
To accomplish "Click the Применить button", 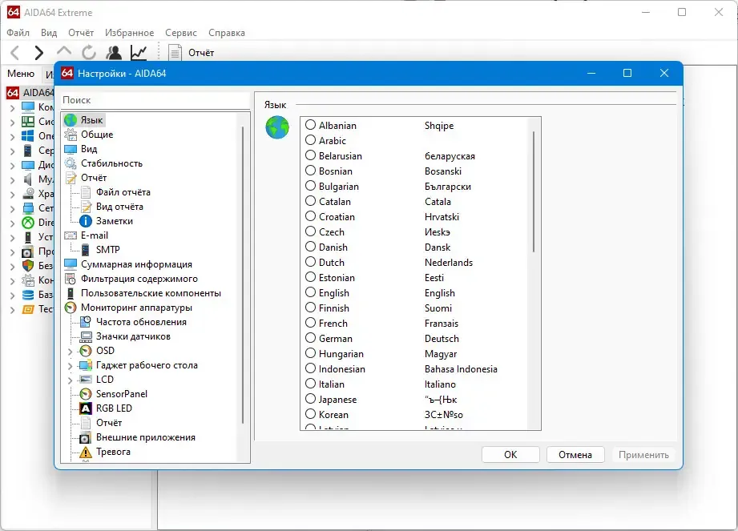I will [643, 455].
